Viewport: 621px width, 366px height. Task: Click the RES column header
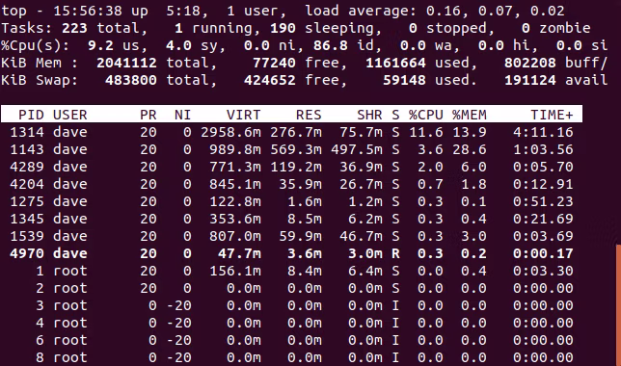click(x=309, y=115)
